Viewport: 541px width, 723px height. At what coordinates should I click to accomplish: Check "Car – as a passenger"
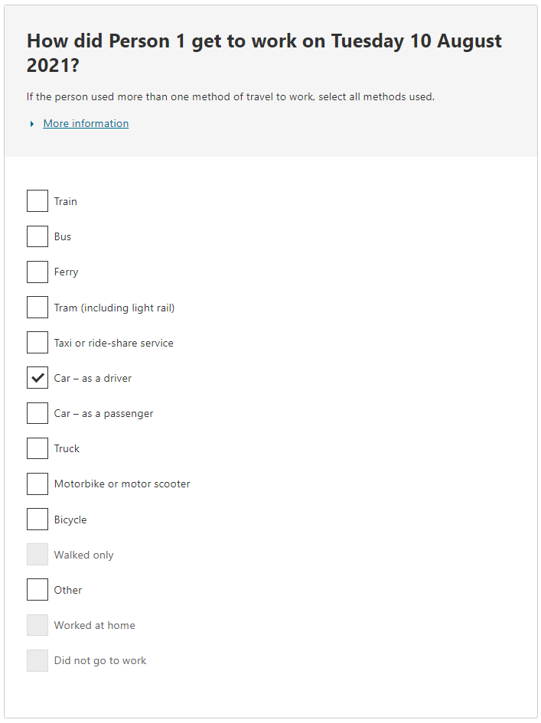(x=37, y=412)
